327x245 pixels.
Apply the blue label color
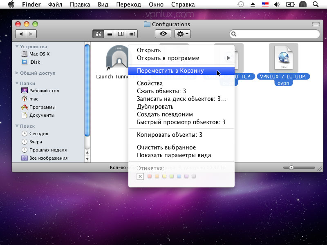(x=179, y=176)
